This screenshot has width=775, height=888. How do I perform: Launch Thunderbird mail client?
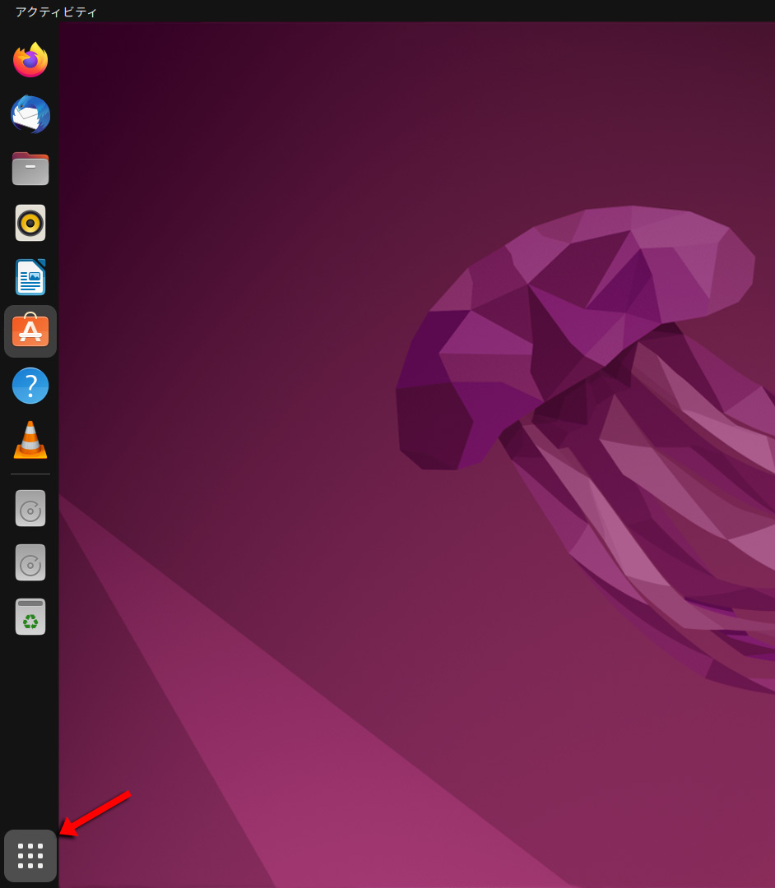click(30, 114)
